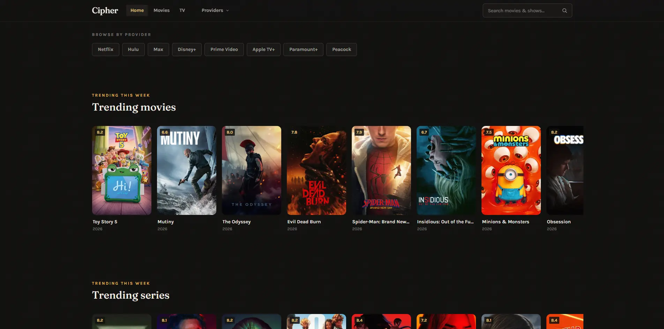The width and height of the screenshot is (664, 329).
Task: Click the 7.9 rating badge on Spider-Man
Action: [359, 132]
